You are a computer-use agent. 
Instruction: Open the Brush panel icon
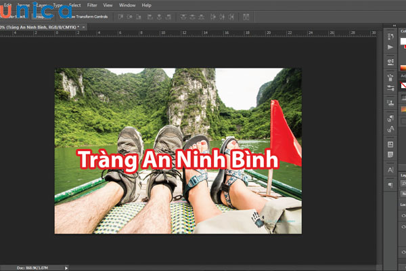390,88
